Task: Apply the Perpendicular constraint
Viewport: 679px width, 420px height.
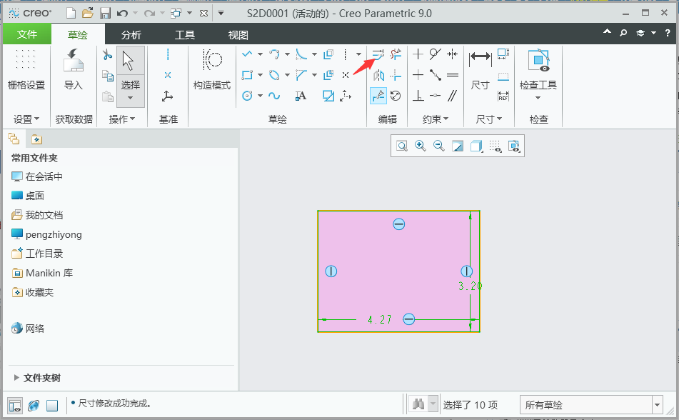Action: 418,96
